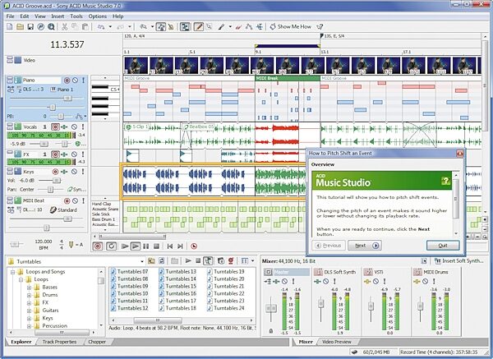Click the Open folder toolbar icon
This screenshot has height=359, width=493.
click(x=20, y=27)
